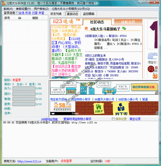Click the 找工作 person sticky note
Viewport: 161px width, 166px height.
tap(121, 109)
